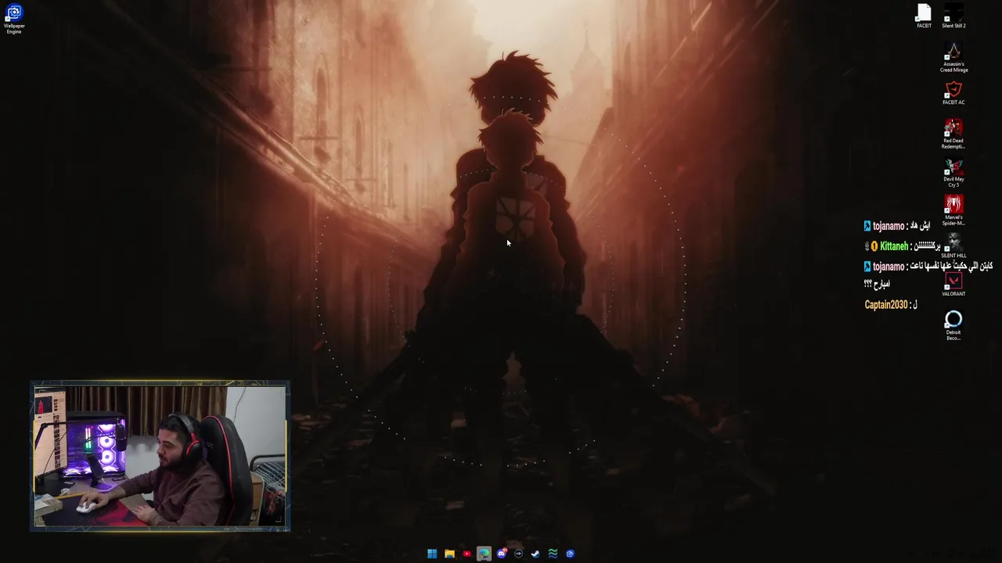1002x563 pixels.
Task: Launch the Detroit Become Human shortcut
Action: [953, 325]
